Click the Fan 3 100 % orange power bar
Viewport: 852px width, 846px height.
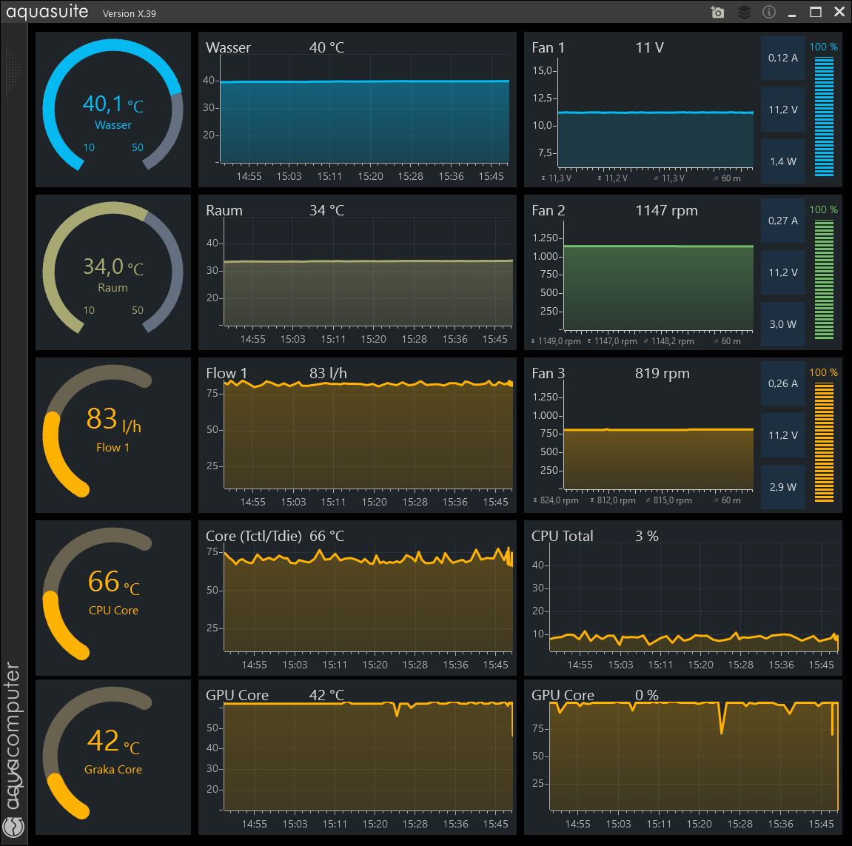coord(824,442)
